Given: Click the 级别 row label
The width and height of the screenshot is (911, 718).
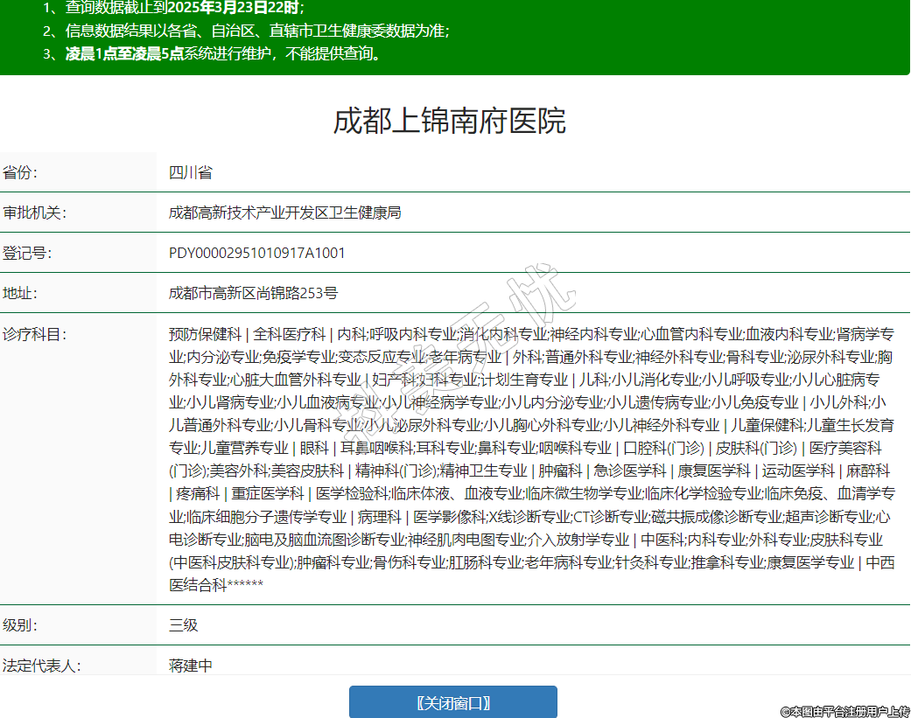Looking at the screenshot, I should point(21,625).
